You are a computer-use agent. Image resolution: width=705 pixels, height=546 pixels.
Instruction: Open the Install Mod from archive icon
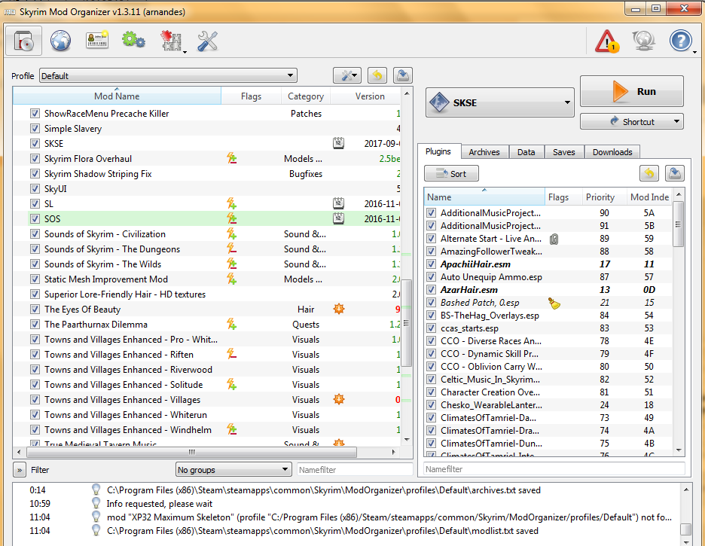[24, 41]
